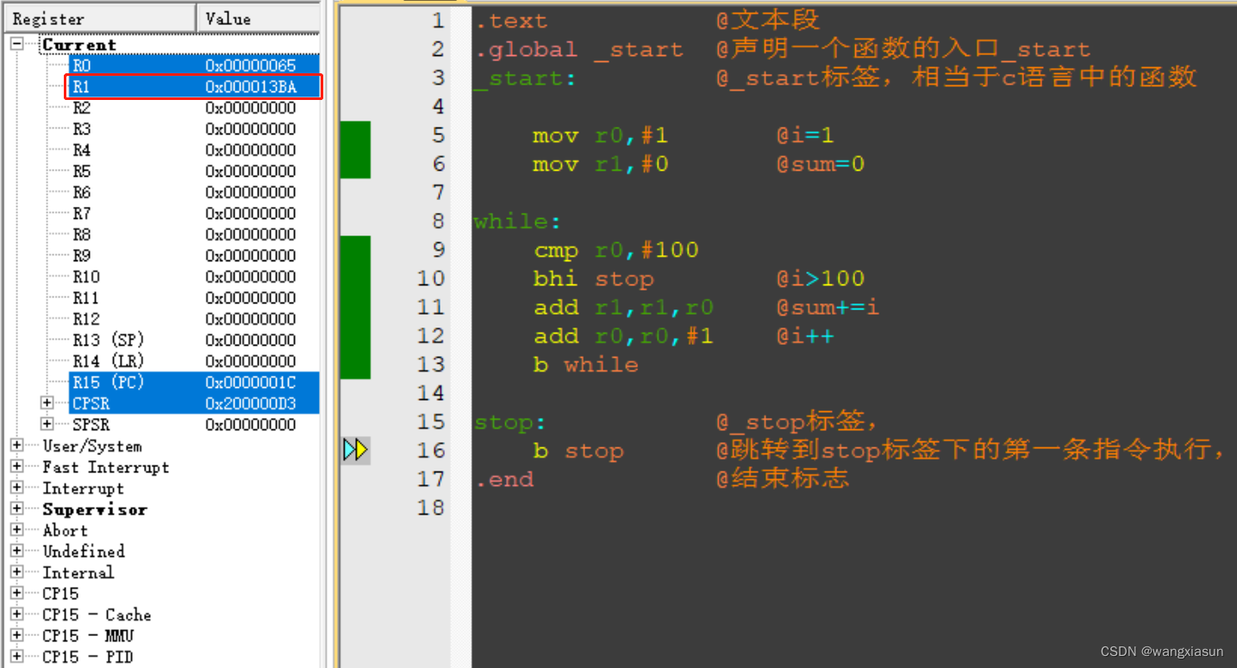Select the R8 register row
Image resolution: width=1237 pixels, height=668 pixels.
(x=194, y=234)
